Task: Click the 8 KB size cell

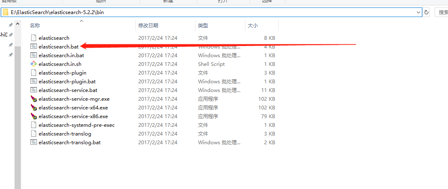Action: [269, 38]
